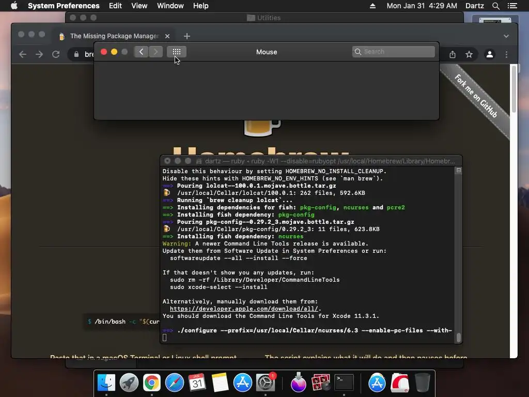Click the Terminal scrollbar thumb

459,337
